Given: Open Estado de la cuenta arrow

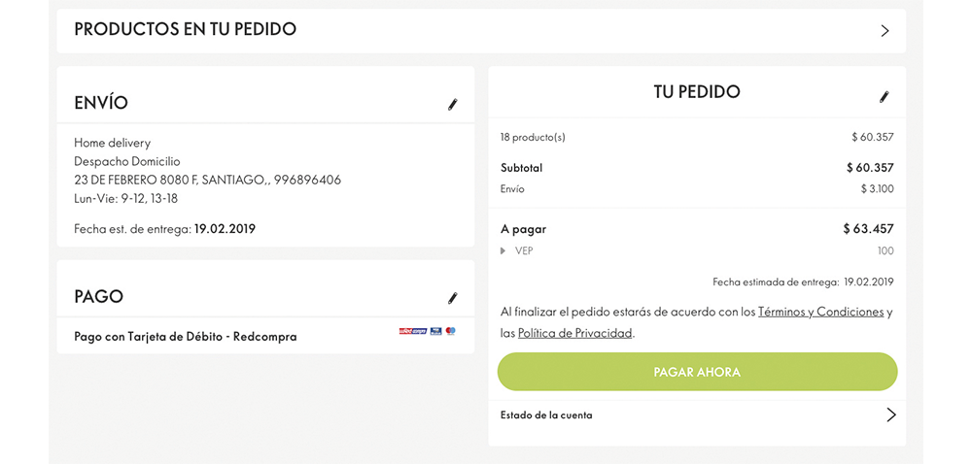Looking at the screenshot, I should click(890, 414).
